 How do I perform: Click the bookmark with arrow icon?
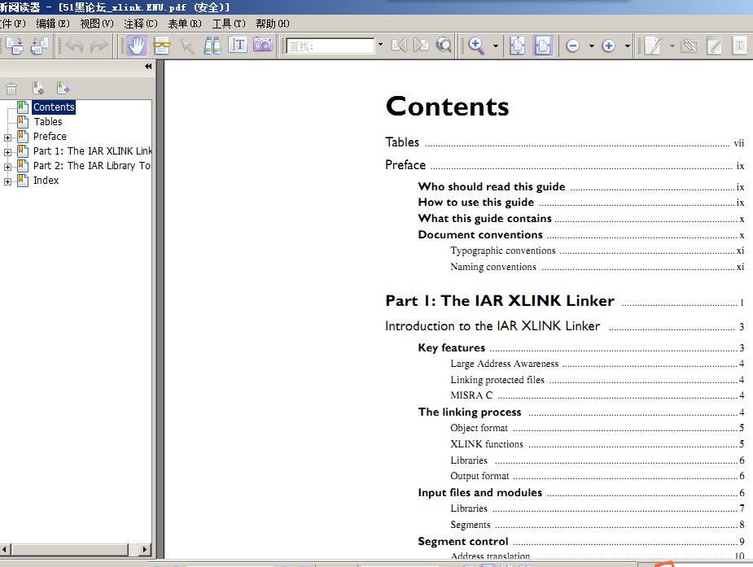(x=63, y=89)
